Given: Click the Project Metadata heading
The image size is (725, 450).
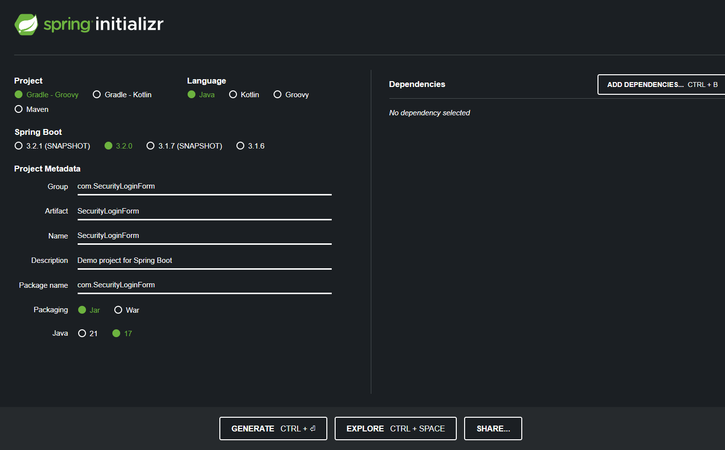Looking at the screenshot, I should [47, 169].
